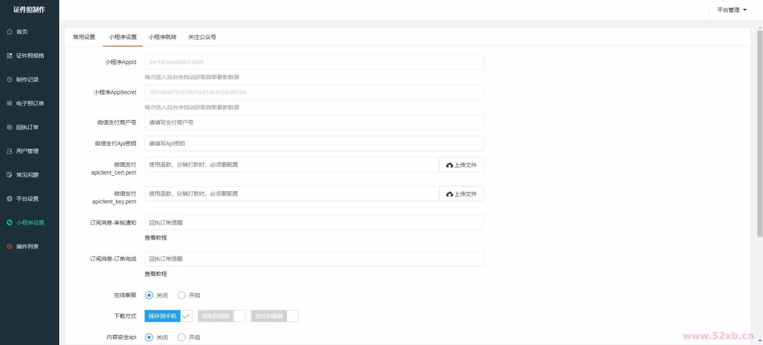The image size is (763, 345).
Task: Open 证件照规格 via its grid icon
Action: point(10,56)
